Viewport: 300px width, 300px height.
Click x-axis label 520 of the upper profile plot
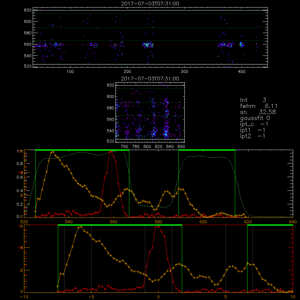click(x=24, y=222)
